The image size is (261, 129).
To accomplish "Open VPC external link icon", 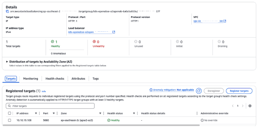I will coord(225,21).
